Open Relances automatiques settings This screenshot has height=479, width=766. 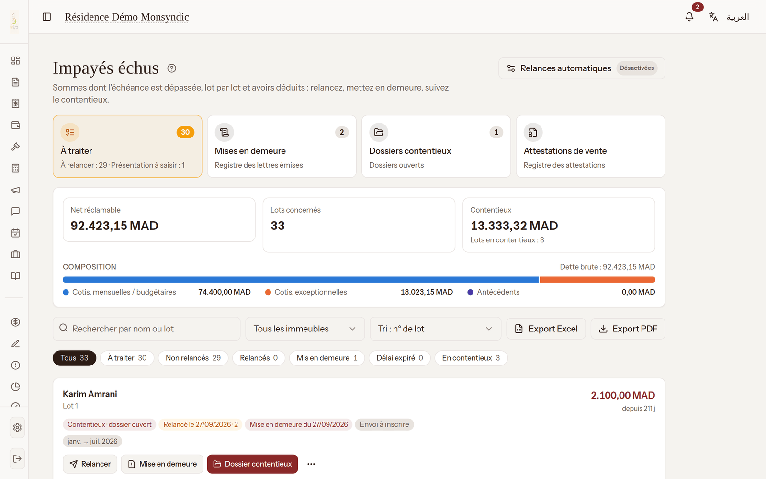[x=582, y=68]
